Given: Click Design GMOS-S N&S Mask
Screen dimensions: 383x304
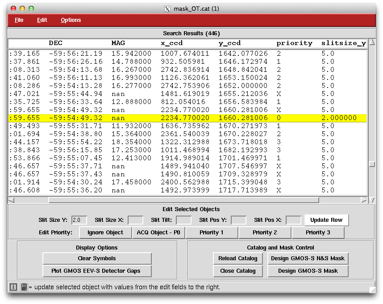Looking at the screenshot, I should coord(308,258).
